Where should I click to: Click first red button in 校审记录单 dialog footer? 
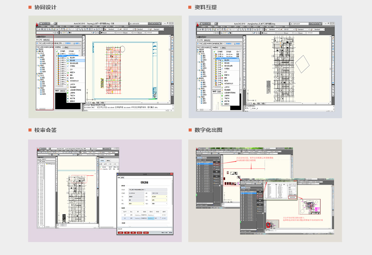(x=121, y=233)
